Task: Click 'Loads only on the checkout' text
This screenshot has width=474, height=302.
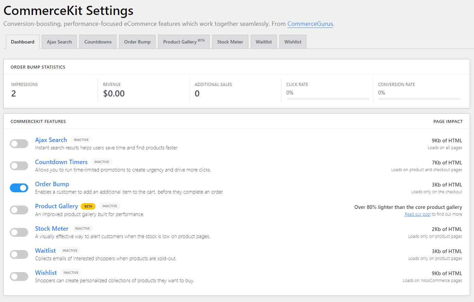Action: point(437,192)
